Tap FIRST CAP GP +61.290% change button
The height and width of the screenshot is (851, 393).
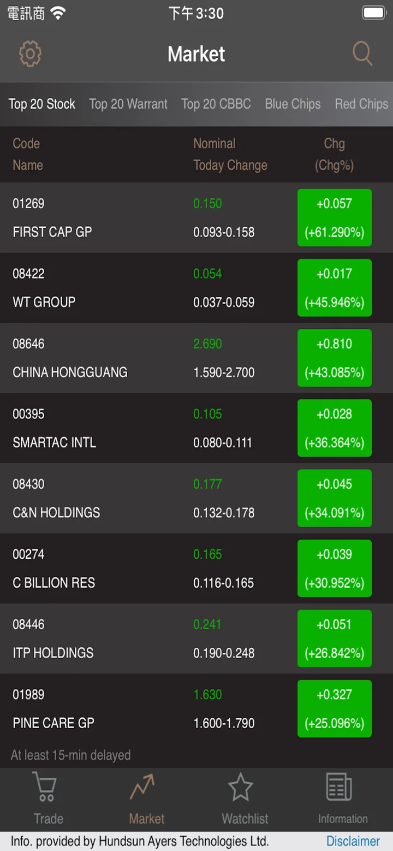point(335,217)
